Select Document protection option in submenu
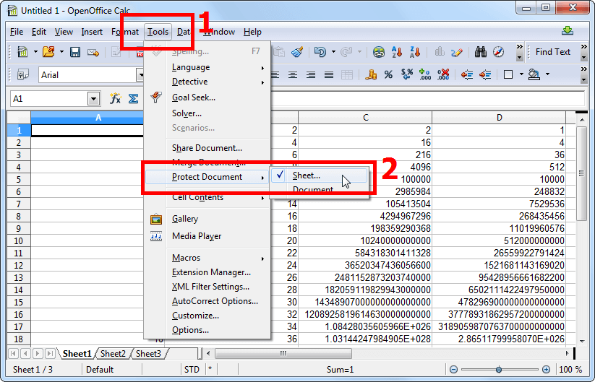The image size is (595, 382). 313,190
